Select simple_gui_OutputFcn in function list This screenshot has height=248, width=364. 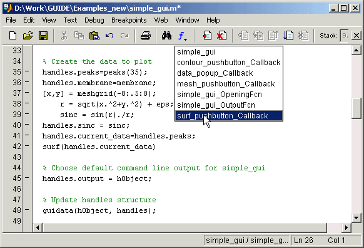click(x=229, y=105)
